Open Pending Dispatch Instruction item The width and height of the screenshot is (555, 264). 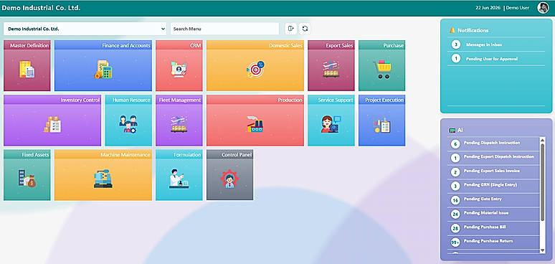pos(494,143)
